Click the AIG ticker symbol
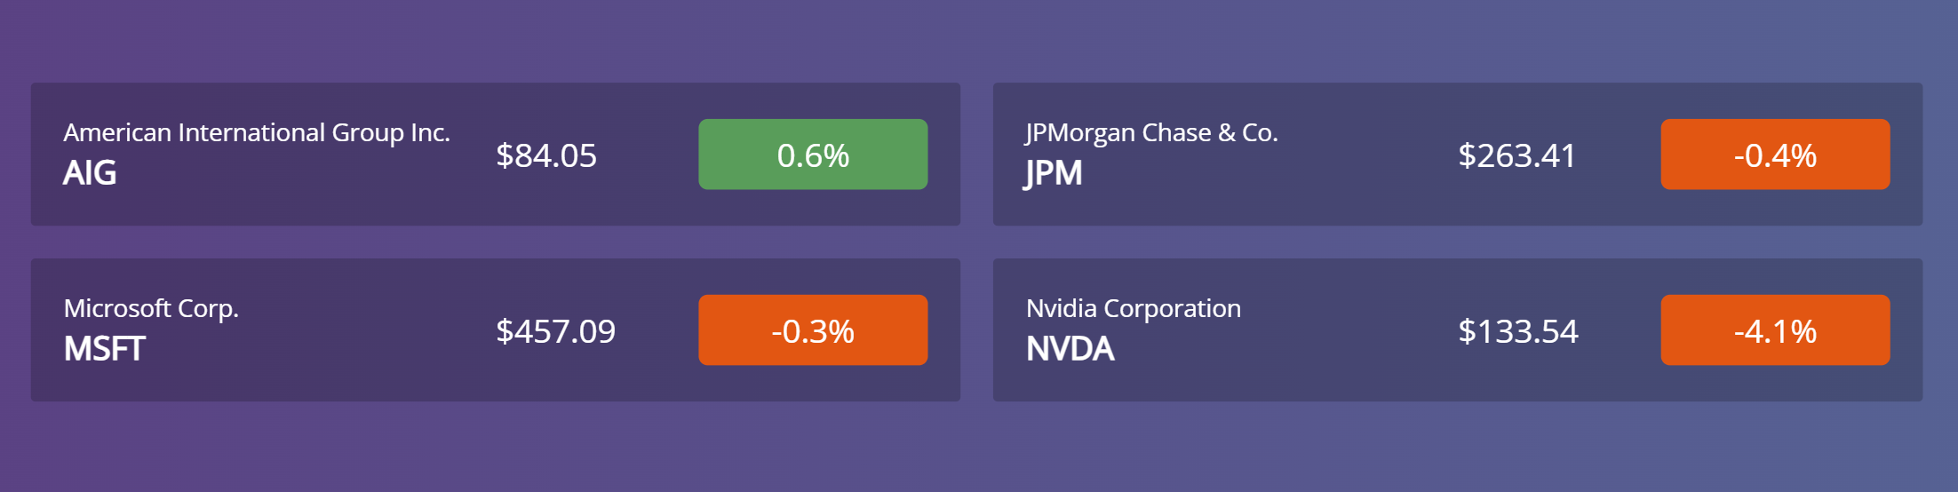Screen dimensions: 1958x492 point(90,173)
